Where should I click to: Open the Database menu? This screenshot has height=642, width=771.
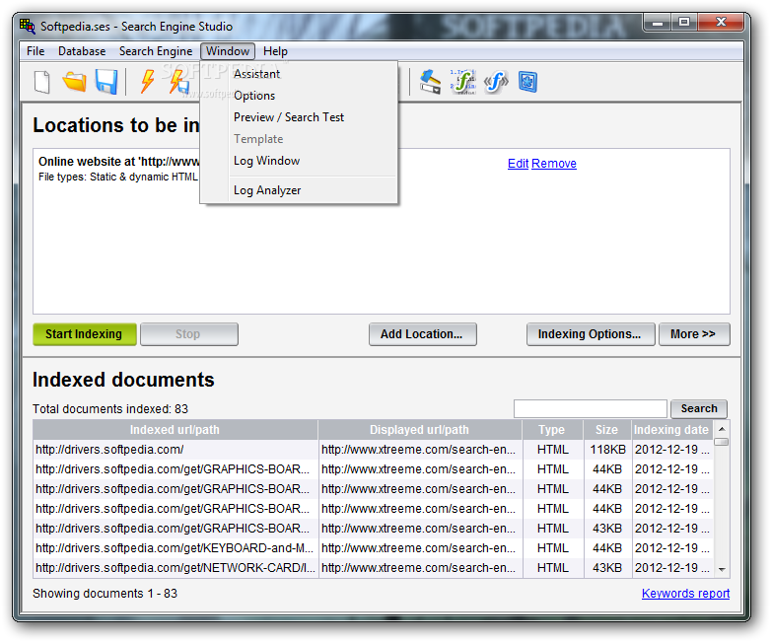(82, 51)
